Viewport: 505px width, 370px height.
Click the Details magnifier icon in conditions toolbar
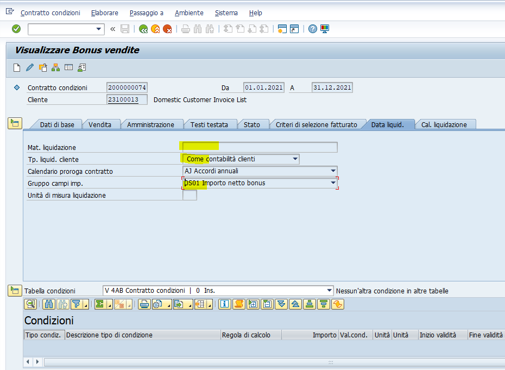pos(31,304)
